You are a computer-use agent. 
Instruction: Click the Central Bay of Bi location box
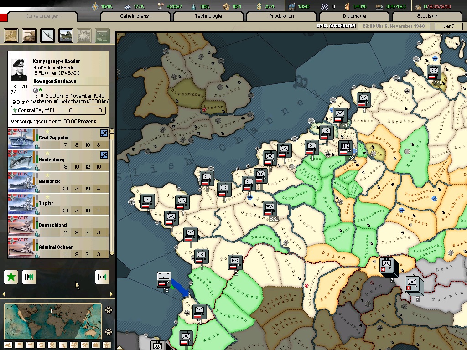tap(58, 110)
